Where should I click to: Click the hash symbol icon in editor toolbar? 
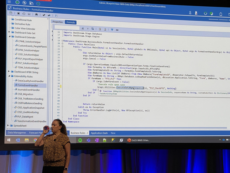click(x=88, y=29)
